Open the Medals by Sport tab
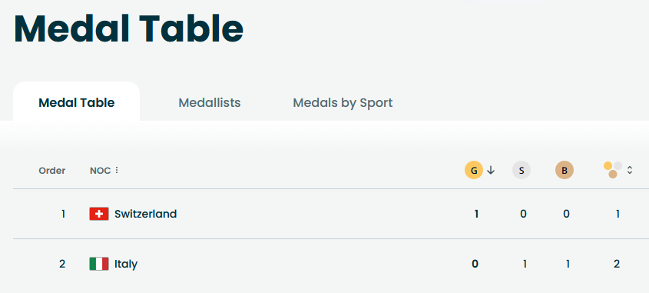The width and height of the screenshot is (649, 293). click(x=343, y=102)
